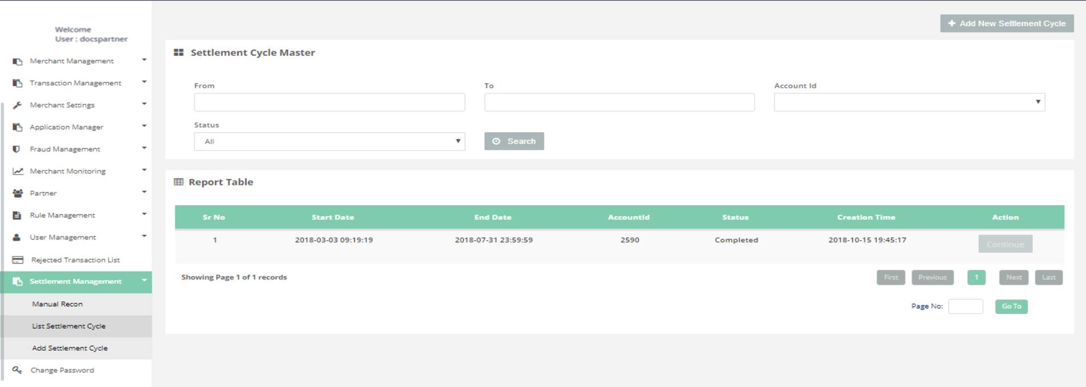1086x387 pixels.
Task: Select Add Settlement Cycle in sidebar
Action: click(x=70, y=348)
